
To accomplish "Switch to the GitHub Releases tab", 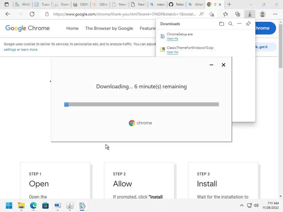I will (177, 4).
